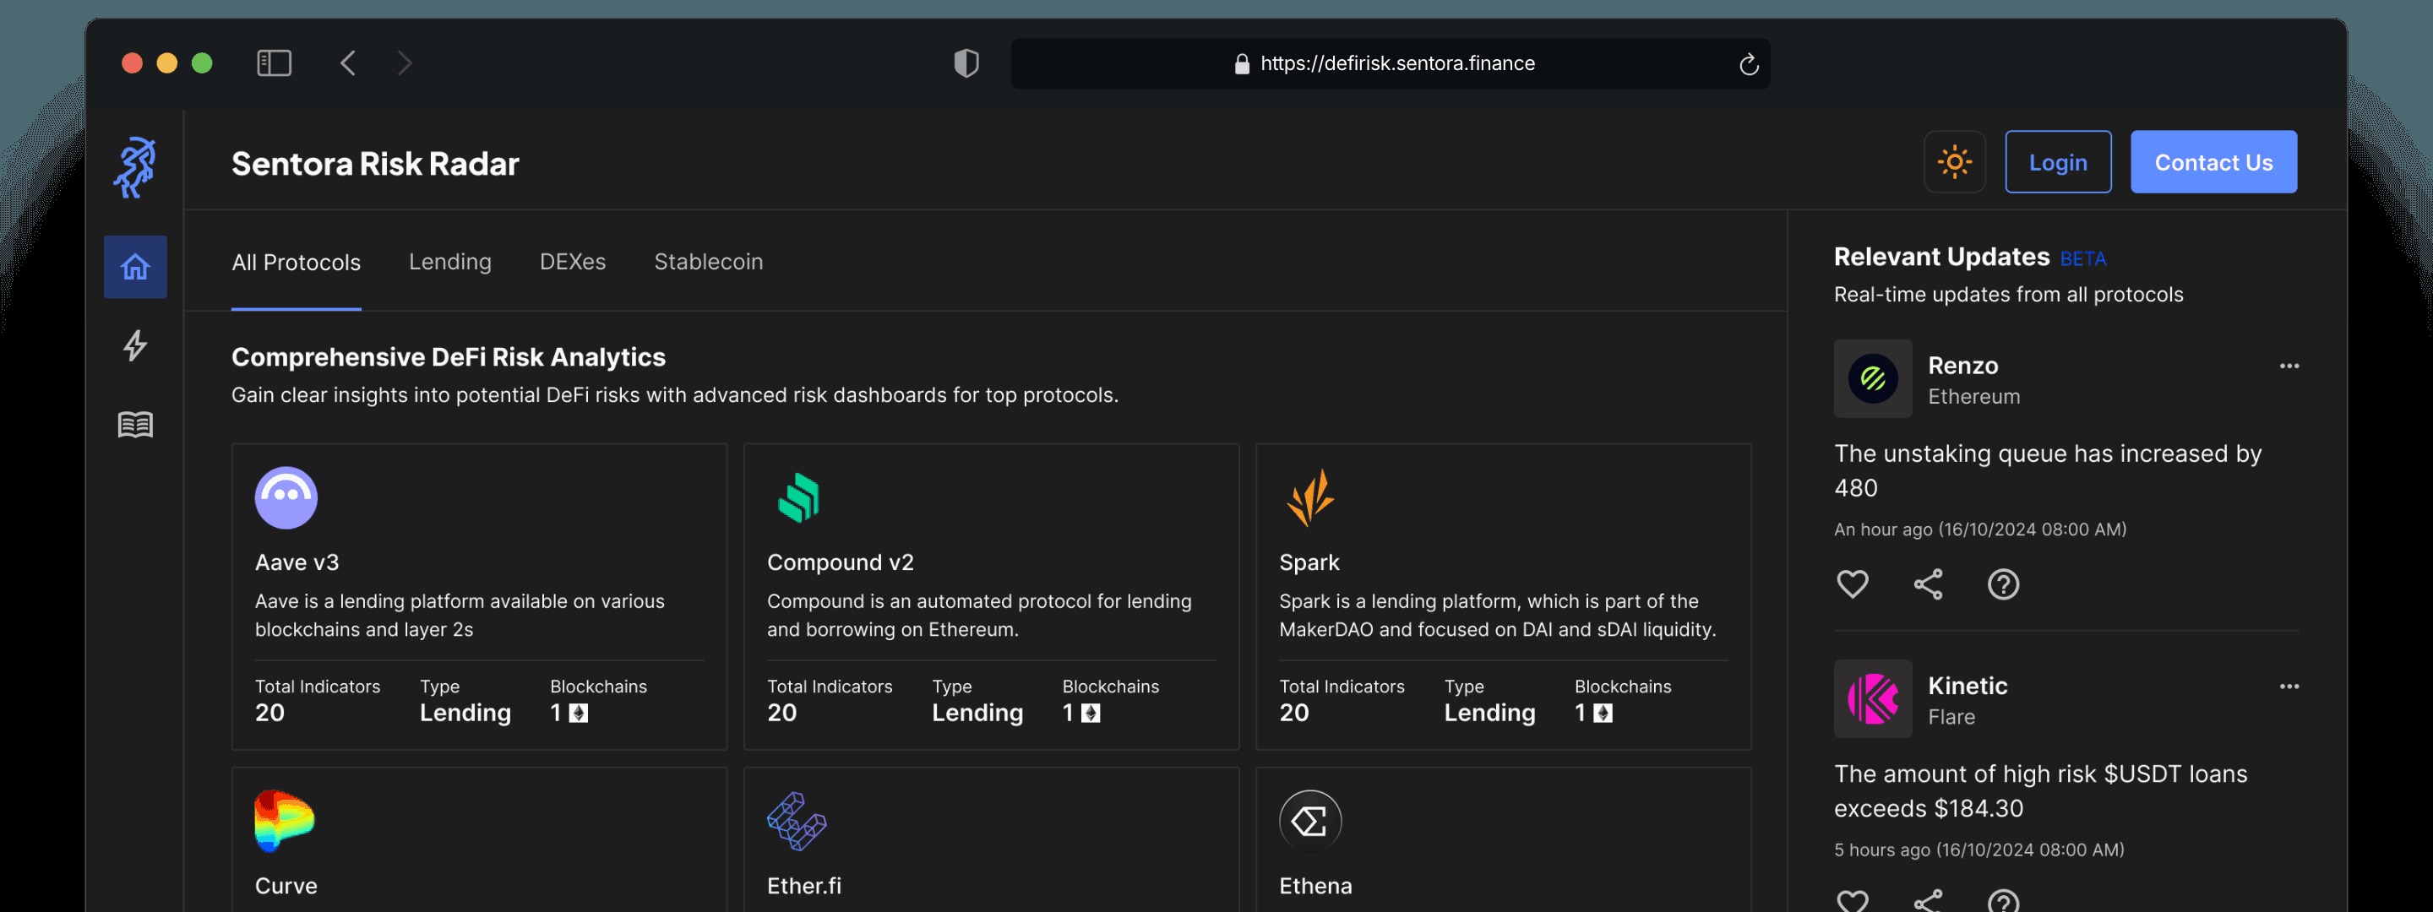The height and width of the screenshot is (912, 2433).
Task: Reload the page with refresh icon
Action: point(1748,64)
